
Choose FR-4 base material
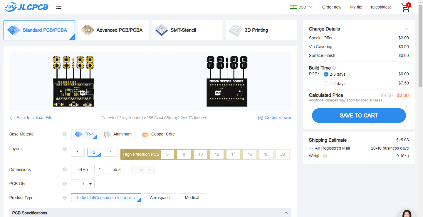[84, 134]
